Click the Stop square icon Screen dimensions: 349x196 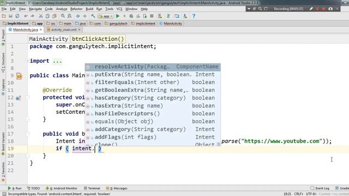coord(152,16)
